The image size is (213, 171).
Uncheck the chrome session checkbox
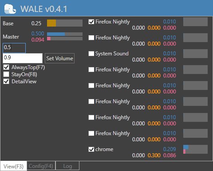point(91,149)
